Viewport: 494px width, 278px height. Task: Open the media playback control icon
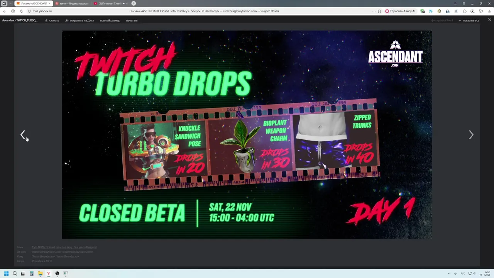tap(472, 11)
